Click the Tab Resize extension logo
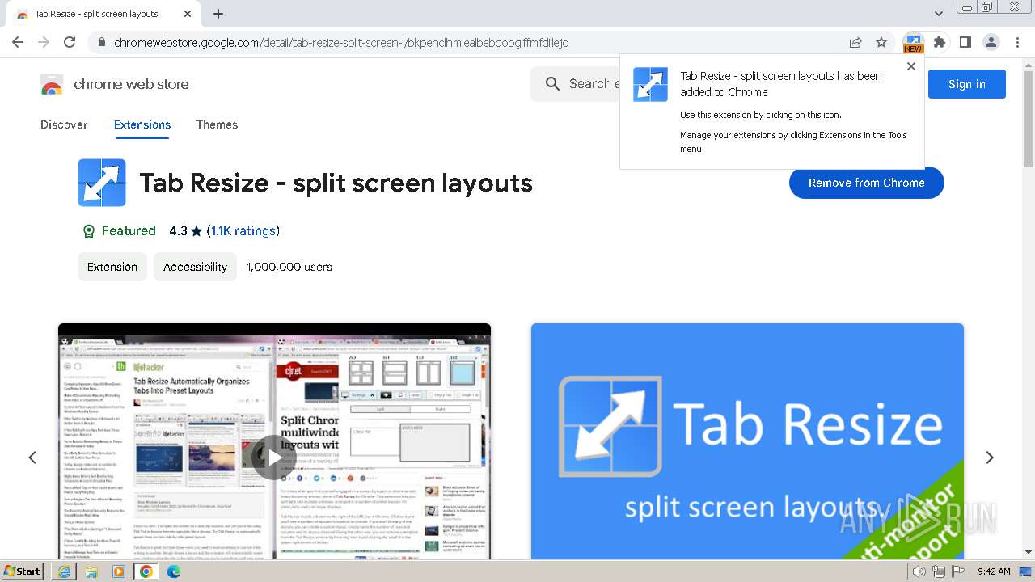Image resolution: width=1035 pixels, height=582 pixels. pos(102,183)
